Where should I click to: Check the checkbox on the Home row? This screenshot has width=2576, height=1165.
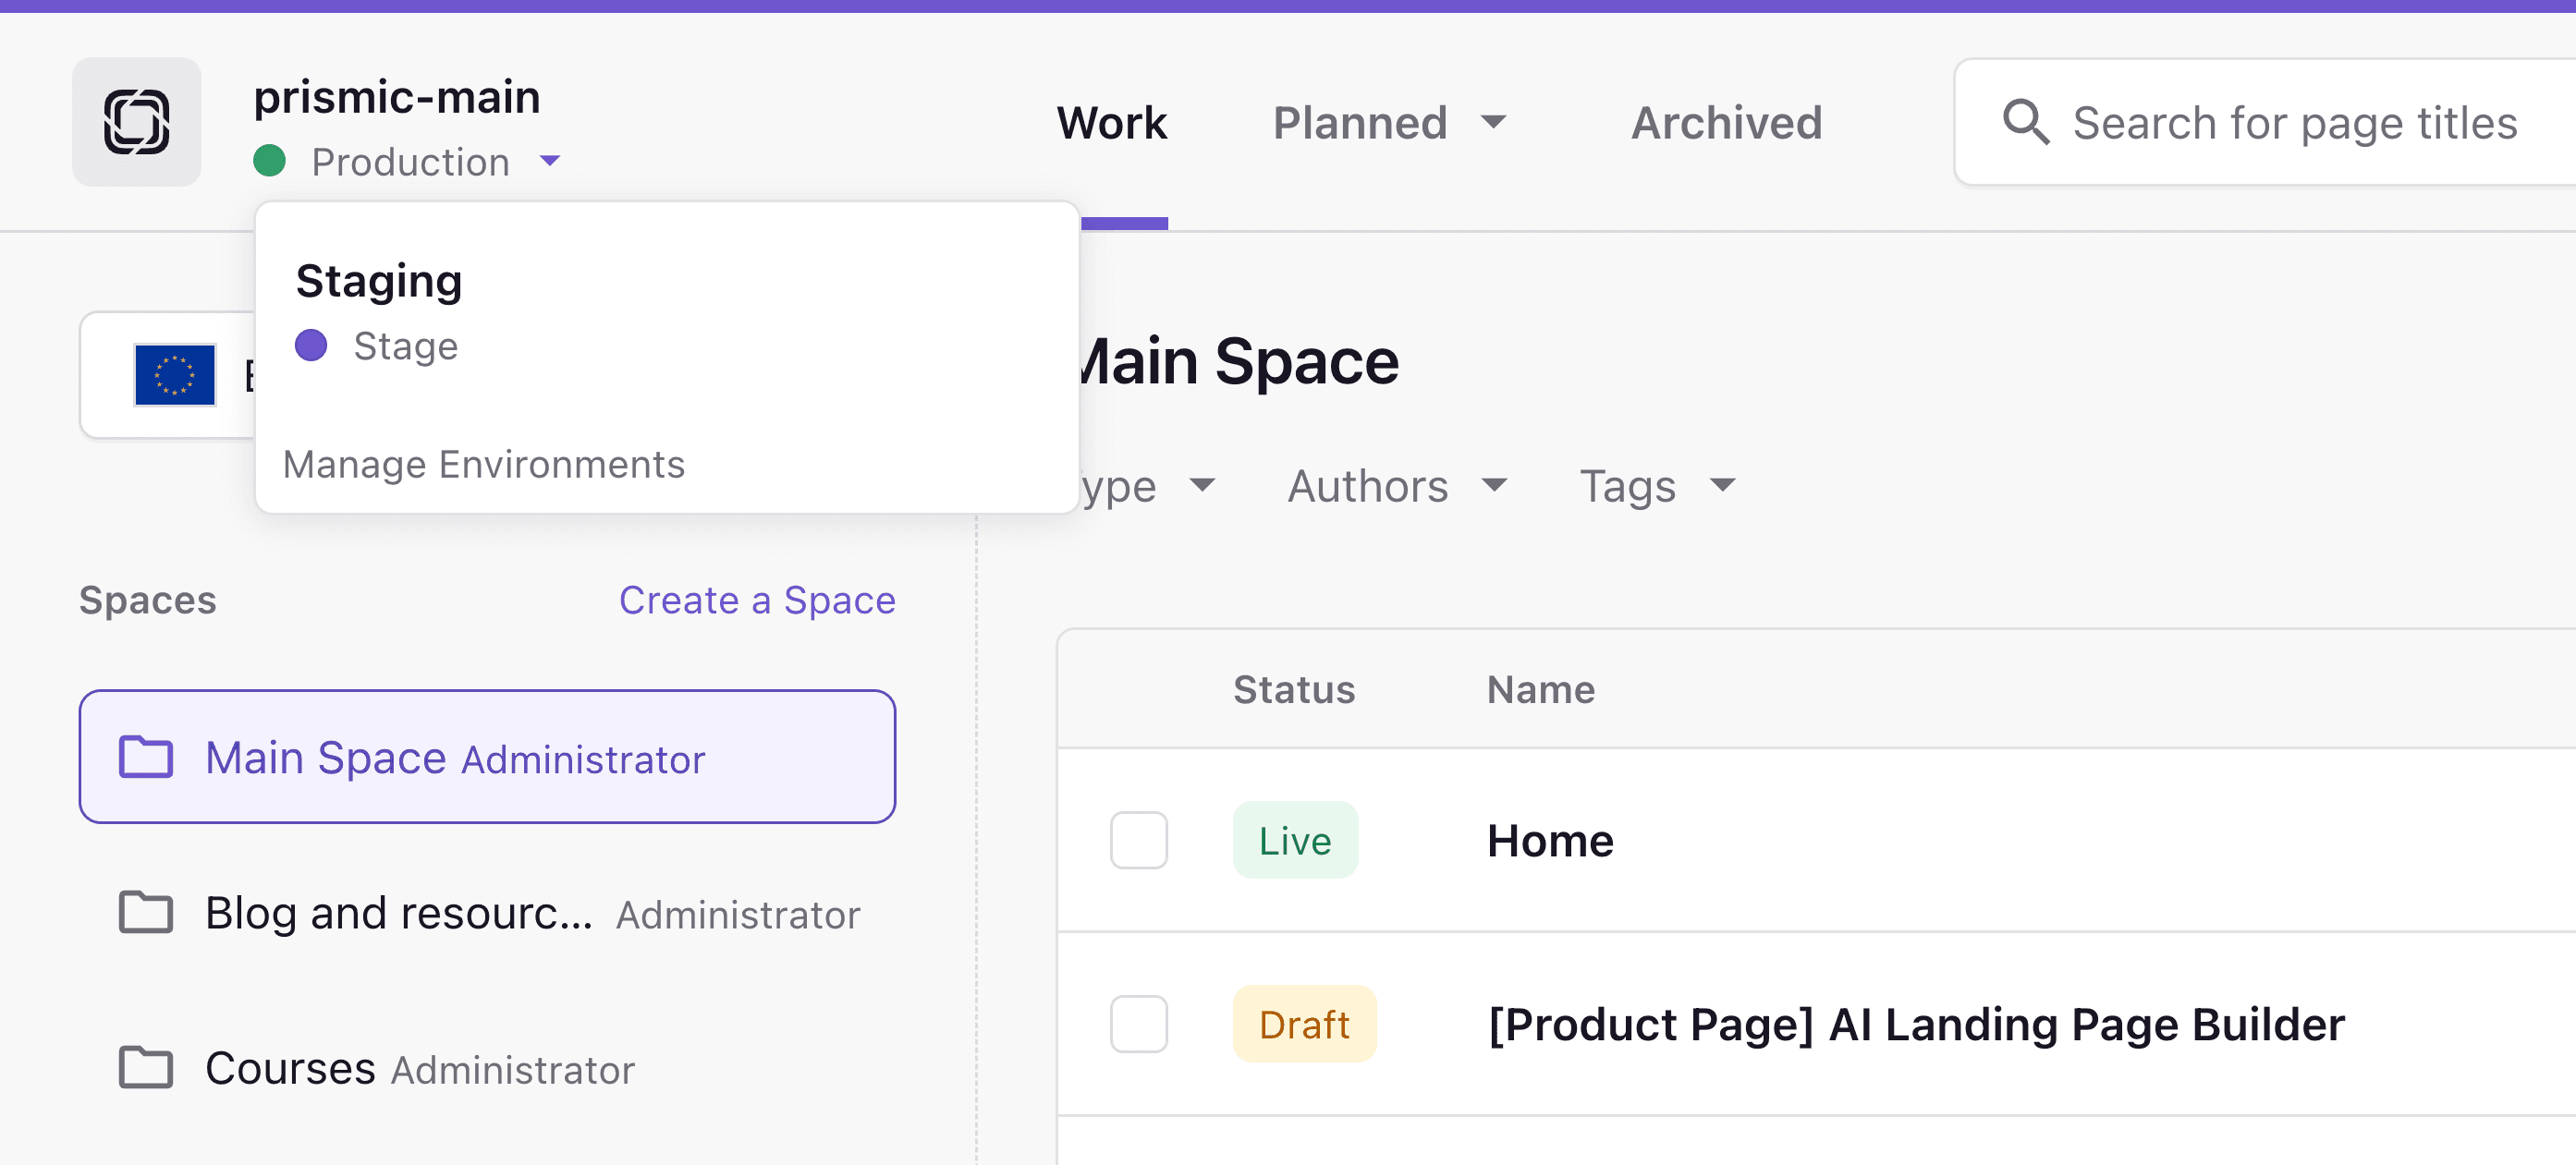[1138, 841]
